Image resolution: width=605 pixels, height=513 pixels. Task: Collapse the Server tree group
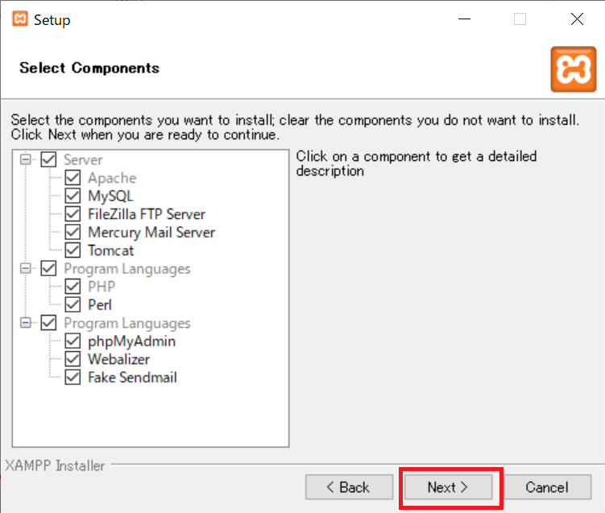(26, 159)
